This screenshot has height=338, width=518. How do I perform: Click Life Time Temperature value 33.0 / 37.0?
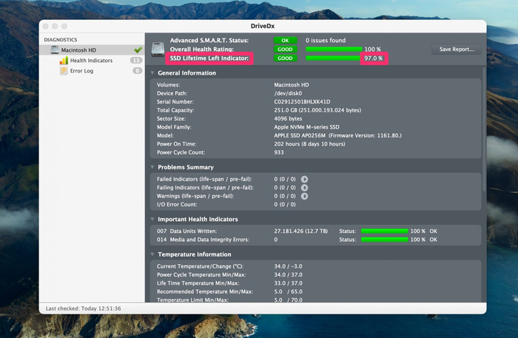click(288, 283)
